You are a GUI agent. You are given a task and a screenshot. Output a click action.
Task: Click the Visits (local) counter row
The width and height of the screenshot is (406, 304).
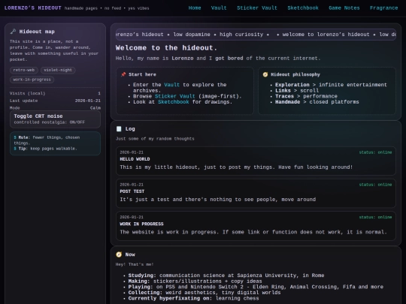tap(55, 93)
